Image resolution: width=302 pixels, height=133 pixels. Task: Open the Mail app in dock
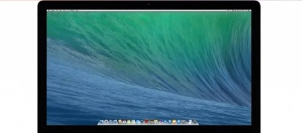115,122
